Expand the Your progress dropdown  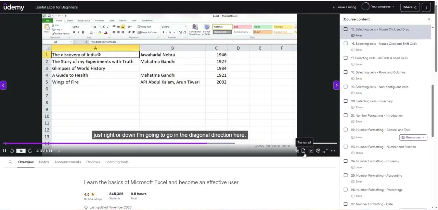(x=378, y=7)
